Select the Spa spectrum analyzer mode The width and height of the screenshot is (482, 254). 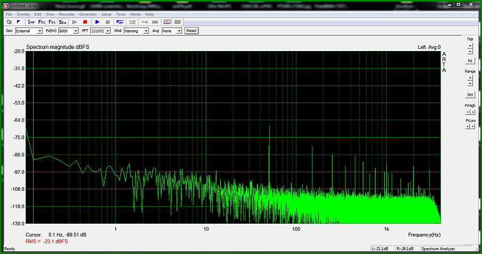pyautogui.click(x=62, y=22)
